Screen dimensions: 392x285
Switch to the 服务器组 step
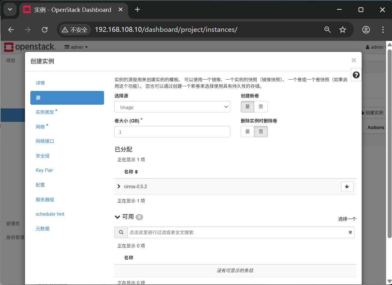(x=45, y=200)
